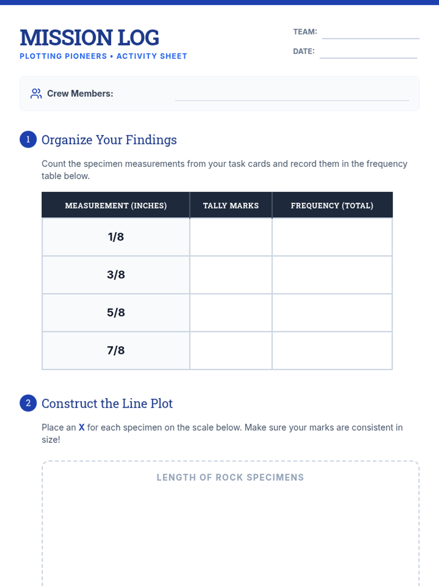Click the Tally Marks column header
The image size is (439, 586).
[231, 205]
